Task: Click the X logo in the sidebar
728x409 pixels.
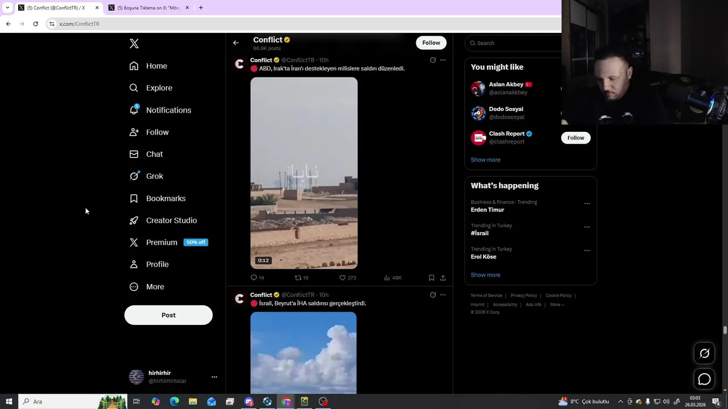Action: click(134, 44)
